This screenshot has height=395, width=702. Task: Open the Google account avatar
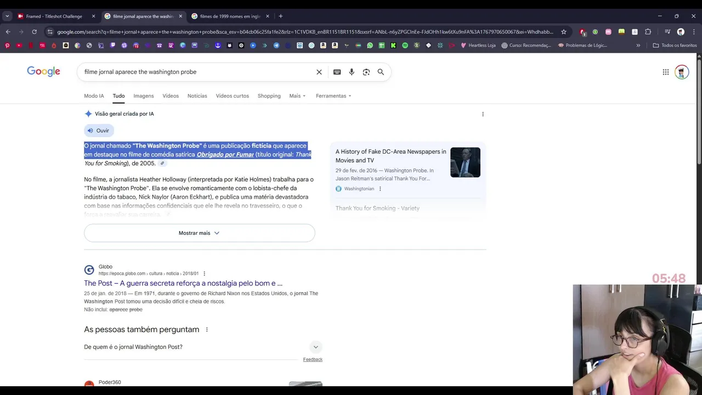tap(682, 72)
